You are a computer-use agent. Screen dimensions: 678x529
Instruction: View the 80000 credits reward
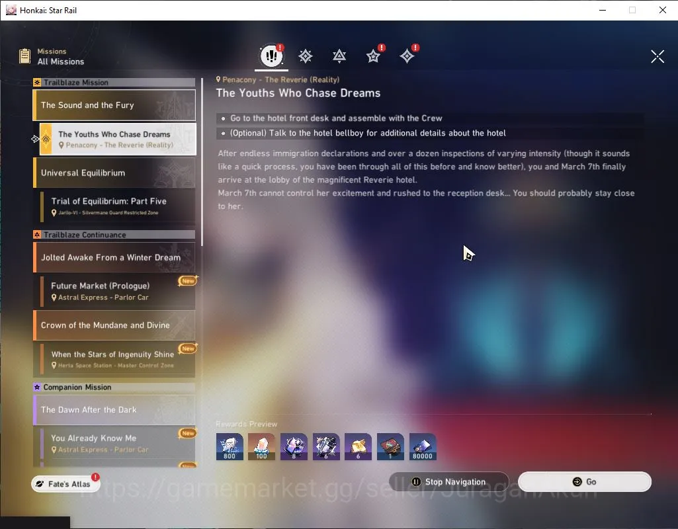pyautogui.click(x=423, y=447)
